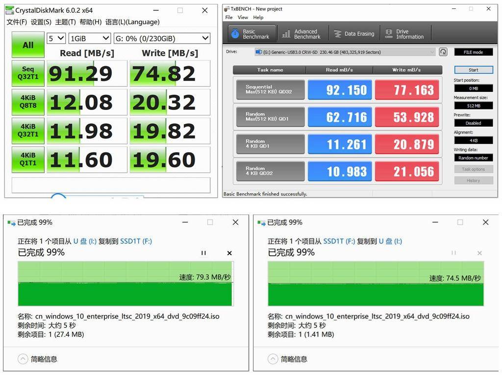Image resolution: width=502 pixels, height=375 pixels.
Task: Click the History button in TxBENCH
Action: tap(474, 181)
